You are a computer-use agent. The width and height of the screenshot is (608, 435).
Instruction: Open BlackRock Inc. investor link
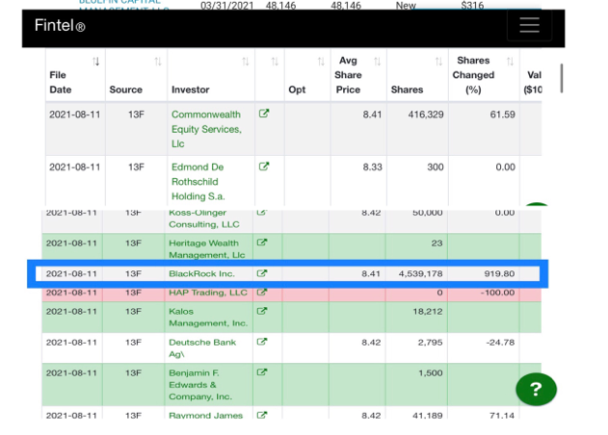click(201, 273)
